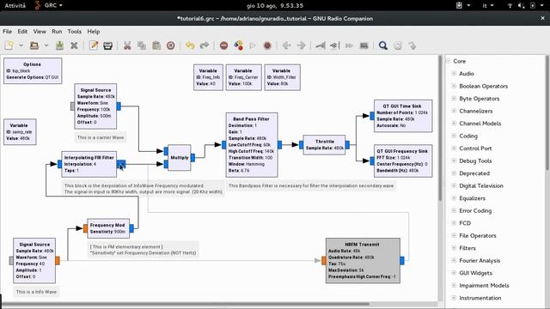Select the NBFM Transmit block
The height and width of the screenshot is (309, 550).
coord(363,260)
